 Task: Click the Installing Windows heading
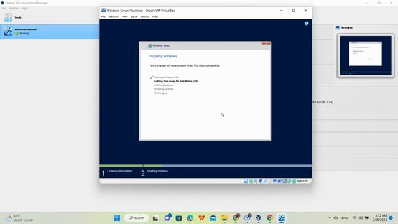(163, 56)
